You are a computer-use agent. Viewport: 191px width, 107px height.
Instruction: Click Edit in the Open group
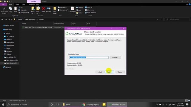pyautogui.click(x=78, y=10)
